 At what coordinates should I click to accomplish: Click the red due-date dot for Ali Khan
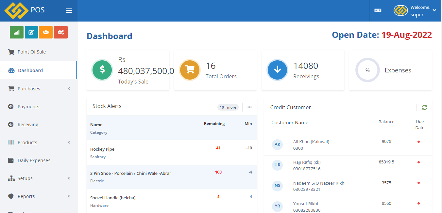[x=418, y=142]
